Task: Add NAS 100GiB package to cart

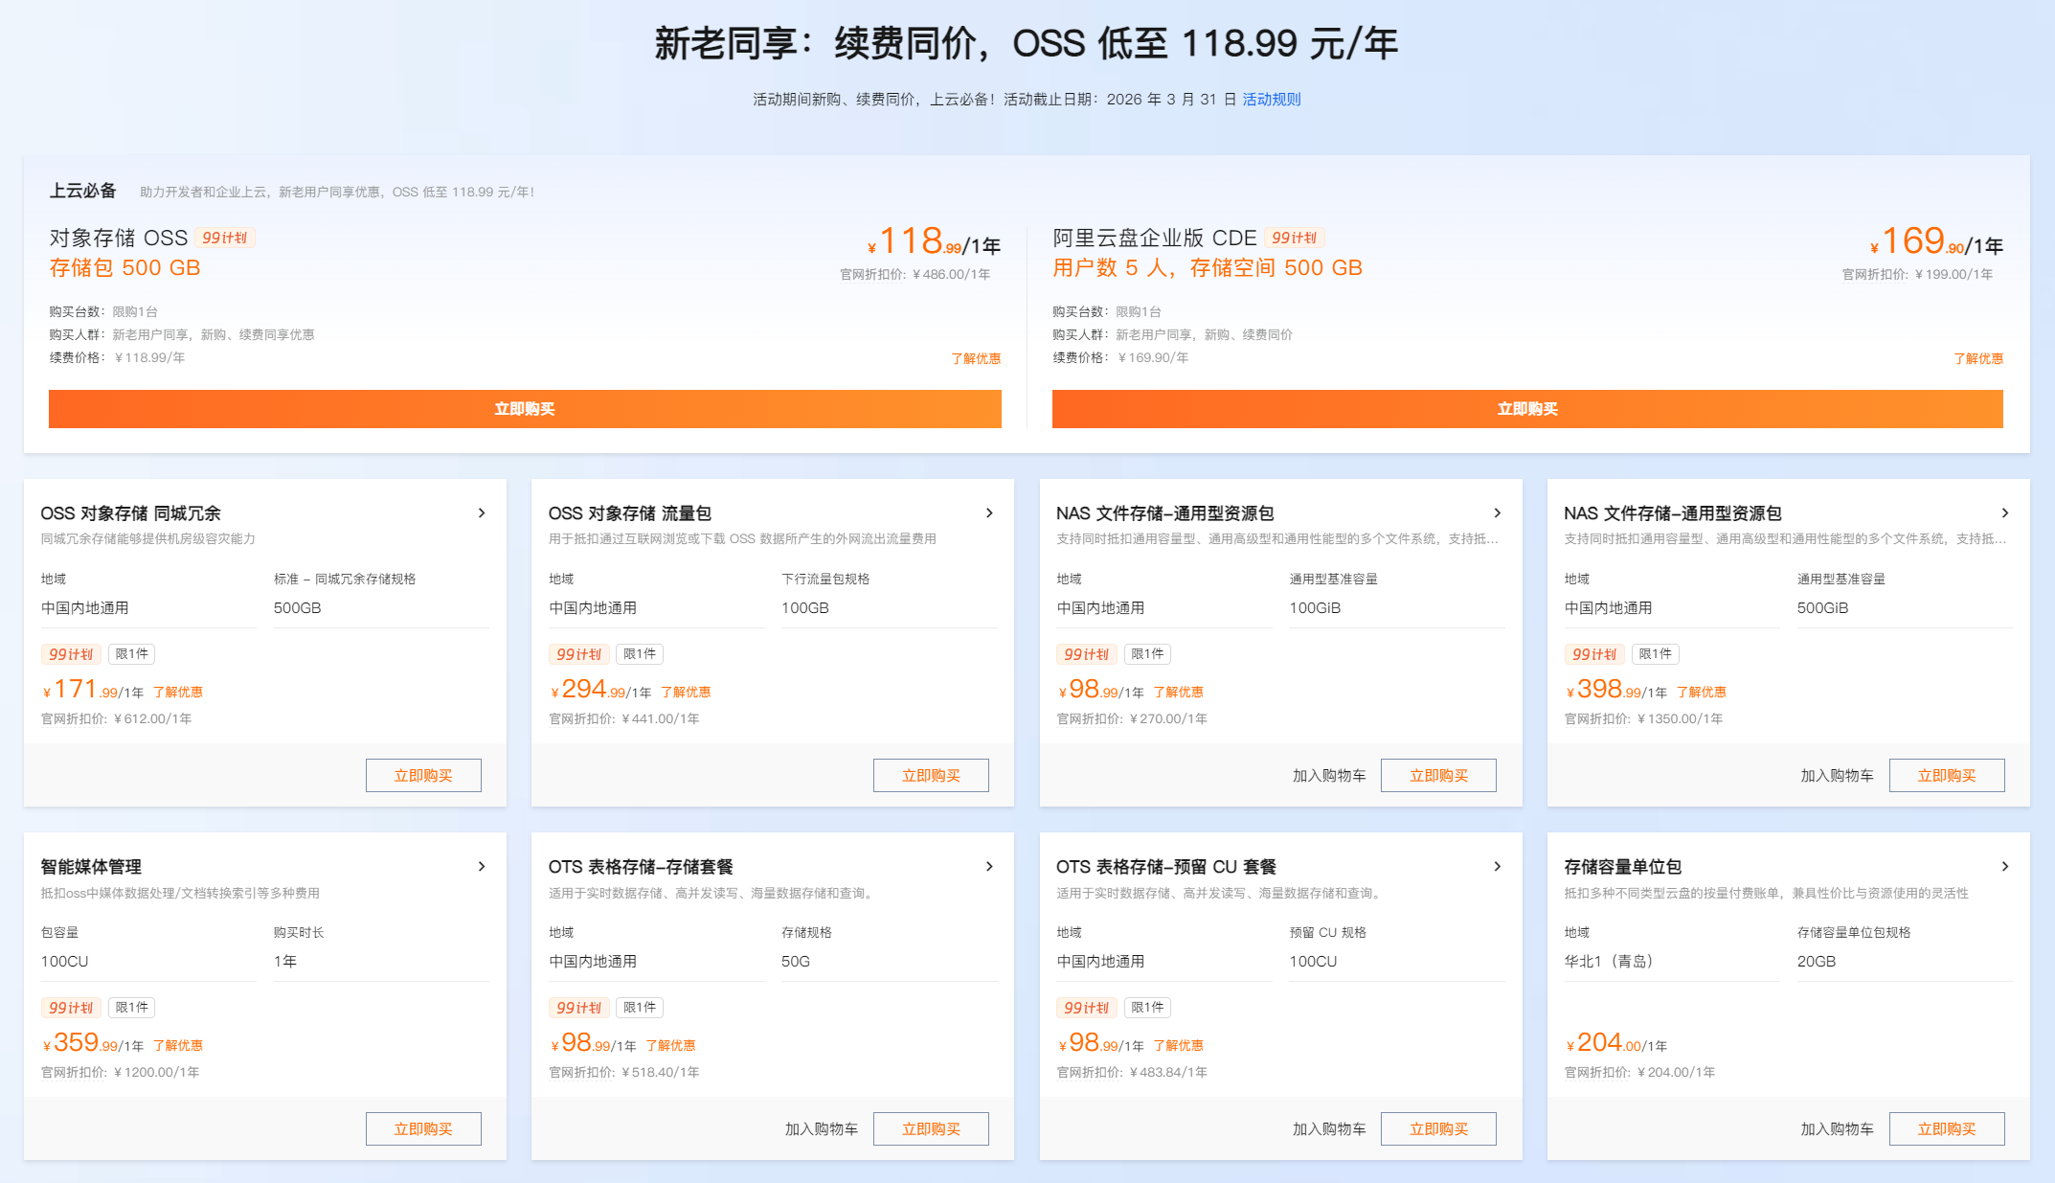Action: (1329, 776)
